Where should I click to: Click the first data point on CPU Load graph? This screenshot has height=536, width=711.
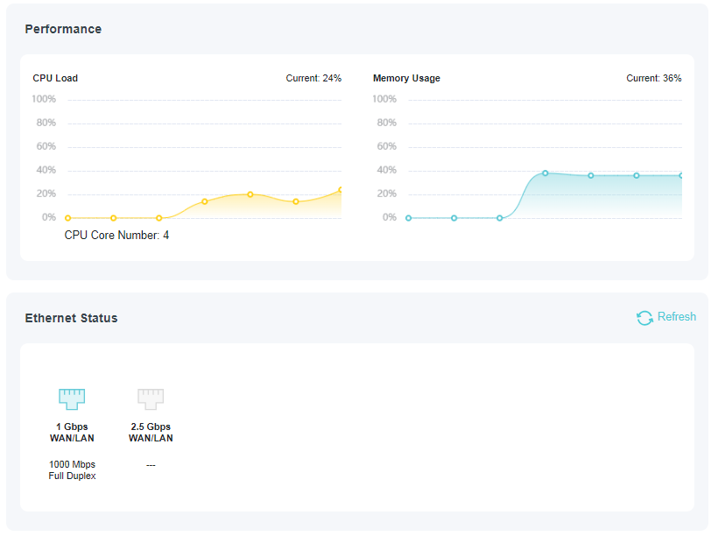click(x=67, y=217)
